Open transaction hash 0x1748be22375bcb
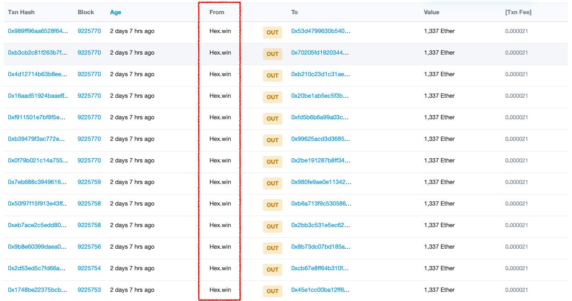The width and height of the screenshot is (572, 301). (x=38, y=290)
